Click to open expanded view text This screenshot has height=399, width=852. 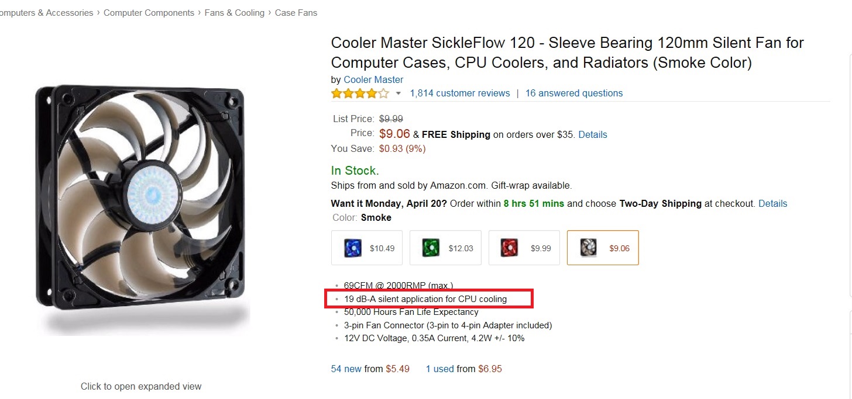click(141, 386)
